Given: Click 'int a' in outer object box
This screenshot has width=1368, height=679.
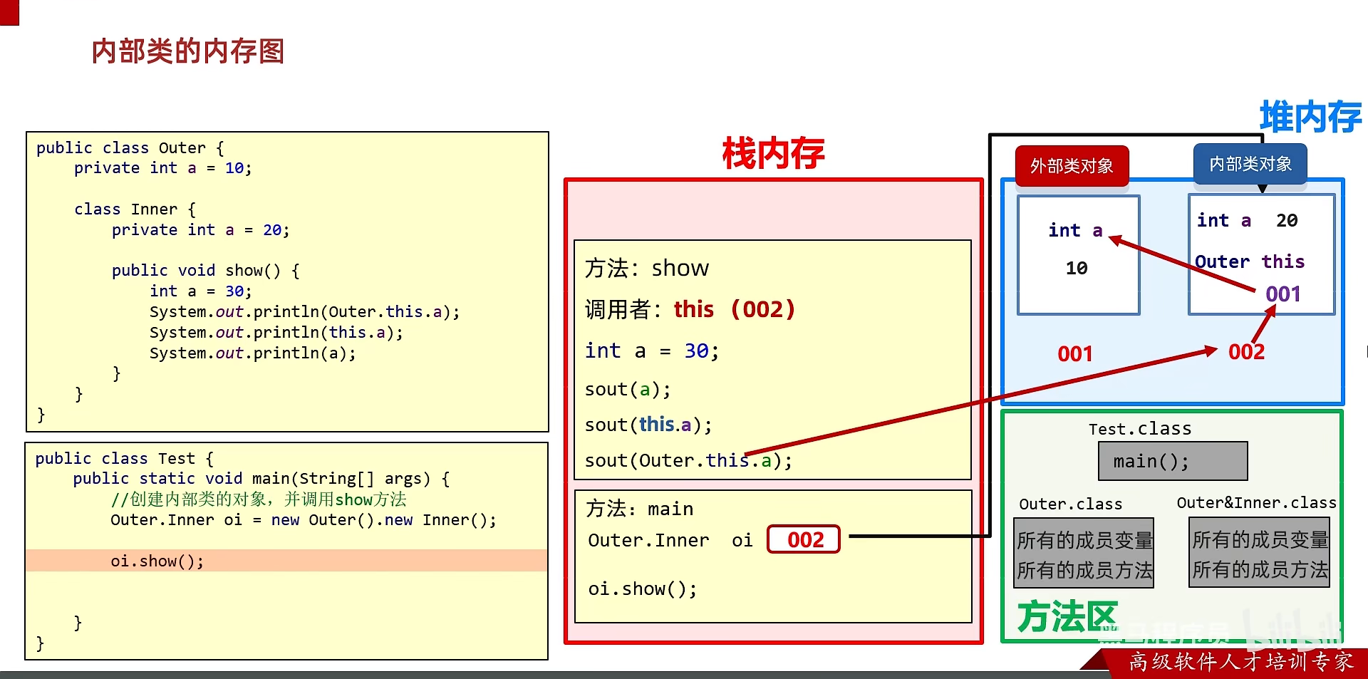Looking at the screenshot, I should [x=1076, y=230].
